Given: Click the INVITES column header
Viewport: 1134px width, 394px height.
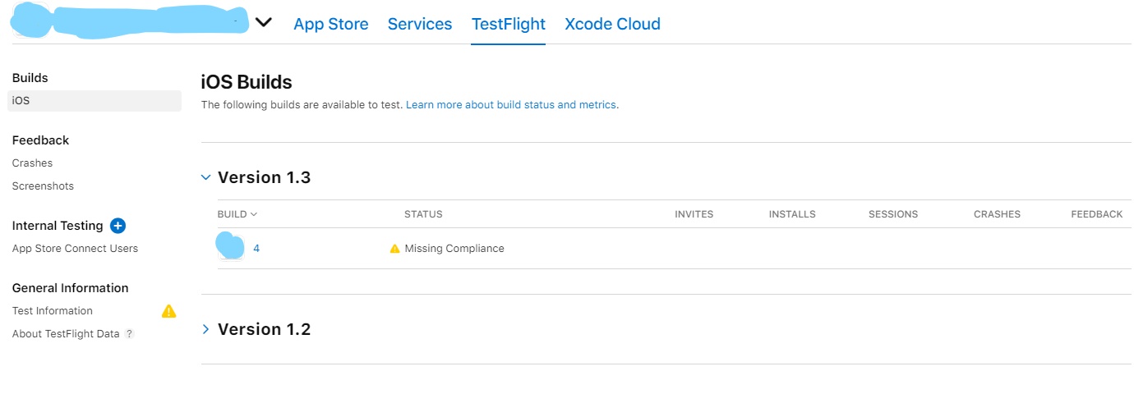Looking at the screenshot, I should pyautogui.click(x=694, y=214).
